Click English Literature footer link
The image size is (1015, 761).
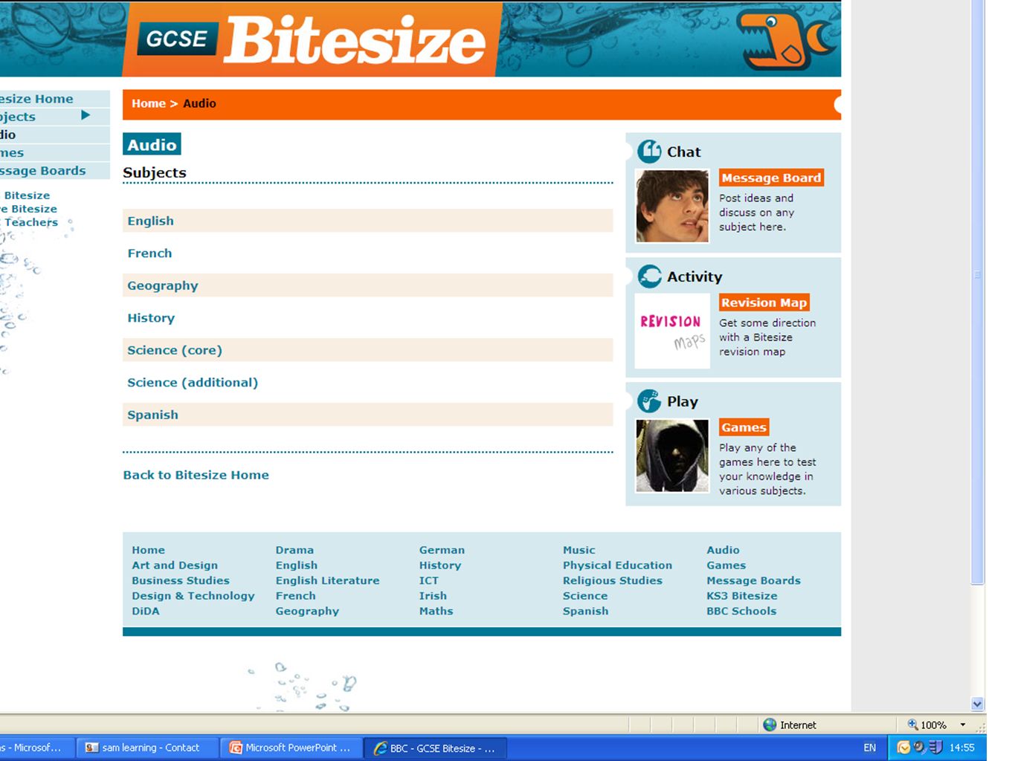tap(327, 580)
